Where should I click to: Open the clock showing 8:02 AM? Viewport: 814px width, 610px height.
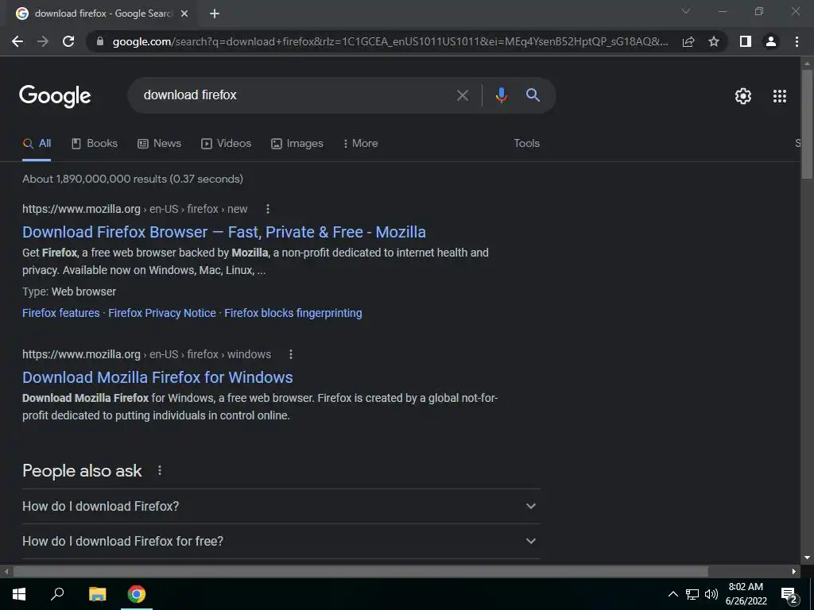click(746, 594)
